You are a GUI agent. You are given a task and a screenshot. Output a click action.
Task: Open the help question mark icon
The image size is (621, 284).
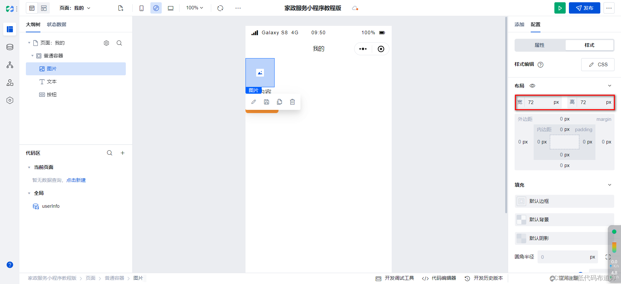[x=10, y=265]
